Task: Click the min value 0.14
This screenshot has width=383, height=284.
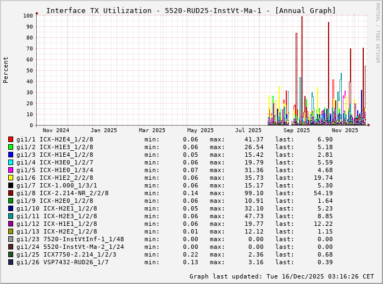Action: pyautogui.click(x=191, y=193)
